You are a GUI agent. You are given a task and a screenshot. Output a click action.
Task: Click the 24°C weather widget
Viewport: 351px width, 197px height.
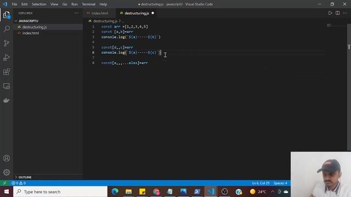pyautogui.click(x=258, y=192)
